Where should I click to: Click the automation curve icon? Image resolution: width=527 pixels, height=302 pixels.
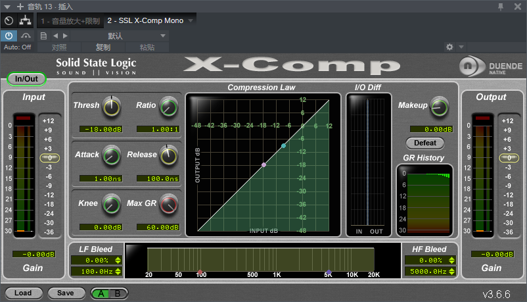pos(26,36)
